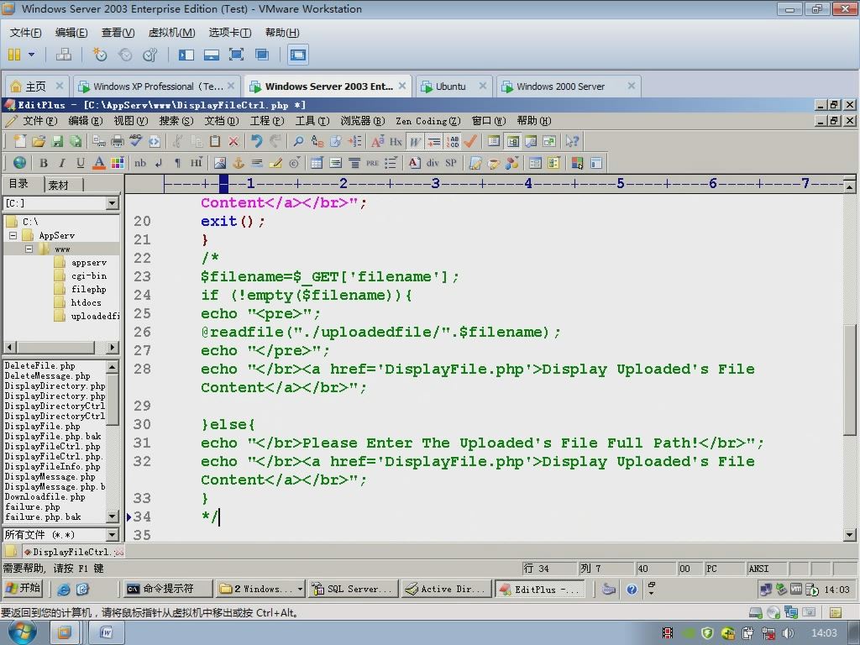Paste using the clipboard icon

(215, 141)
